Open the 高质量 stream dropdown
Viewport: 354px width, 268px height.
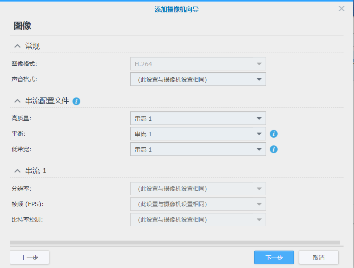click(198, 118)
